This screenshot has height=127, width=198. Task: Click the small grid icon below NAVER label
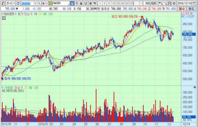[x=4, y=18]
